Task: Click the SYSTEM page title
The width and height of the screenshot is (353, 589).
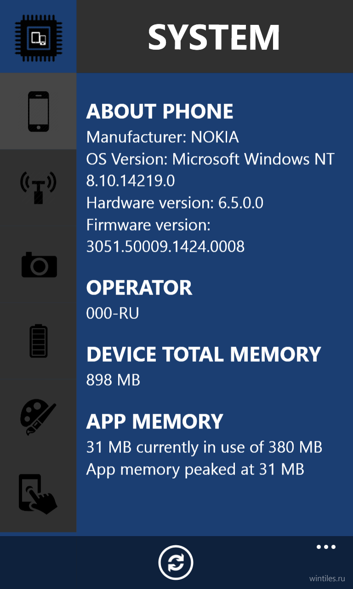Action: tap(214, 37)
